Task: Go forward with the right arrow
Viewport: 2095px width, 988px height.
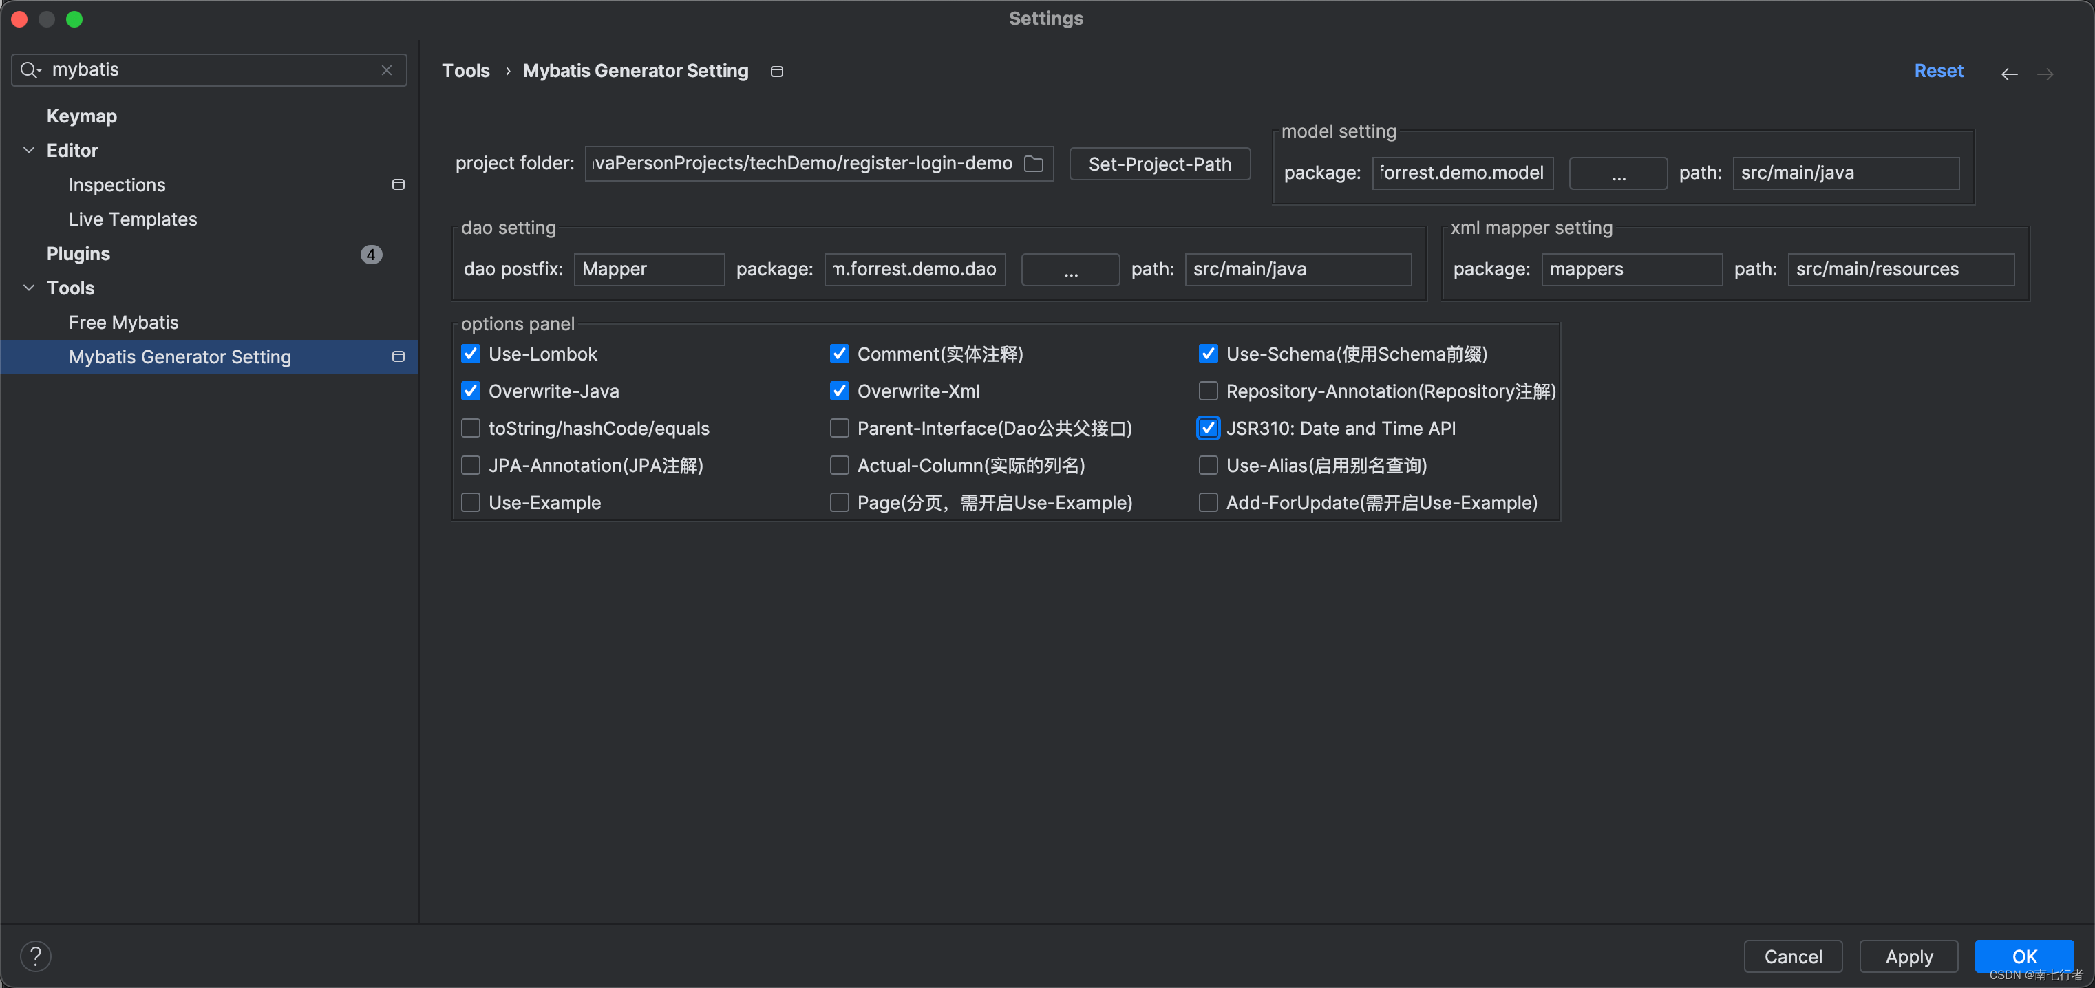Action: tap(2045, 74)
